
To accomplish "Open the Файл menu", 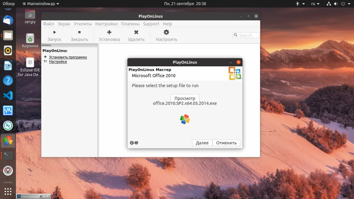I will tap(48, 24).
